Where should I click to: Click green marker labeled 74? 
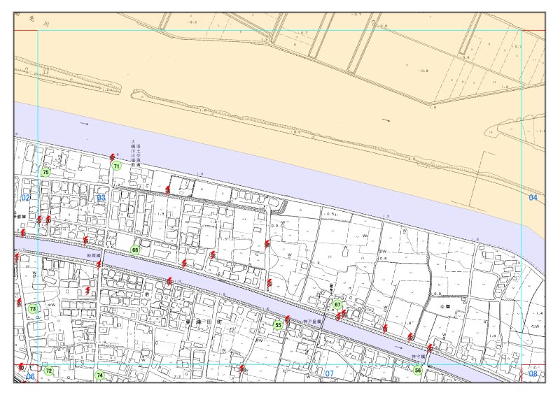(100, 375)
